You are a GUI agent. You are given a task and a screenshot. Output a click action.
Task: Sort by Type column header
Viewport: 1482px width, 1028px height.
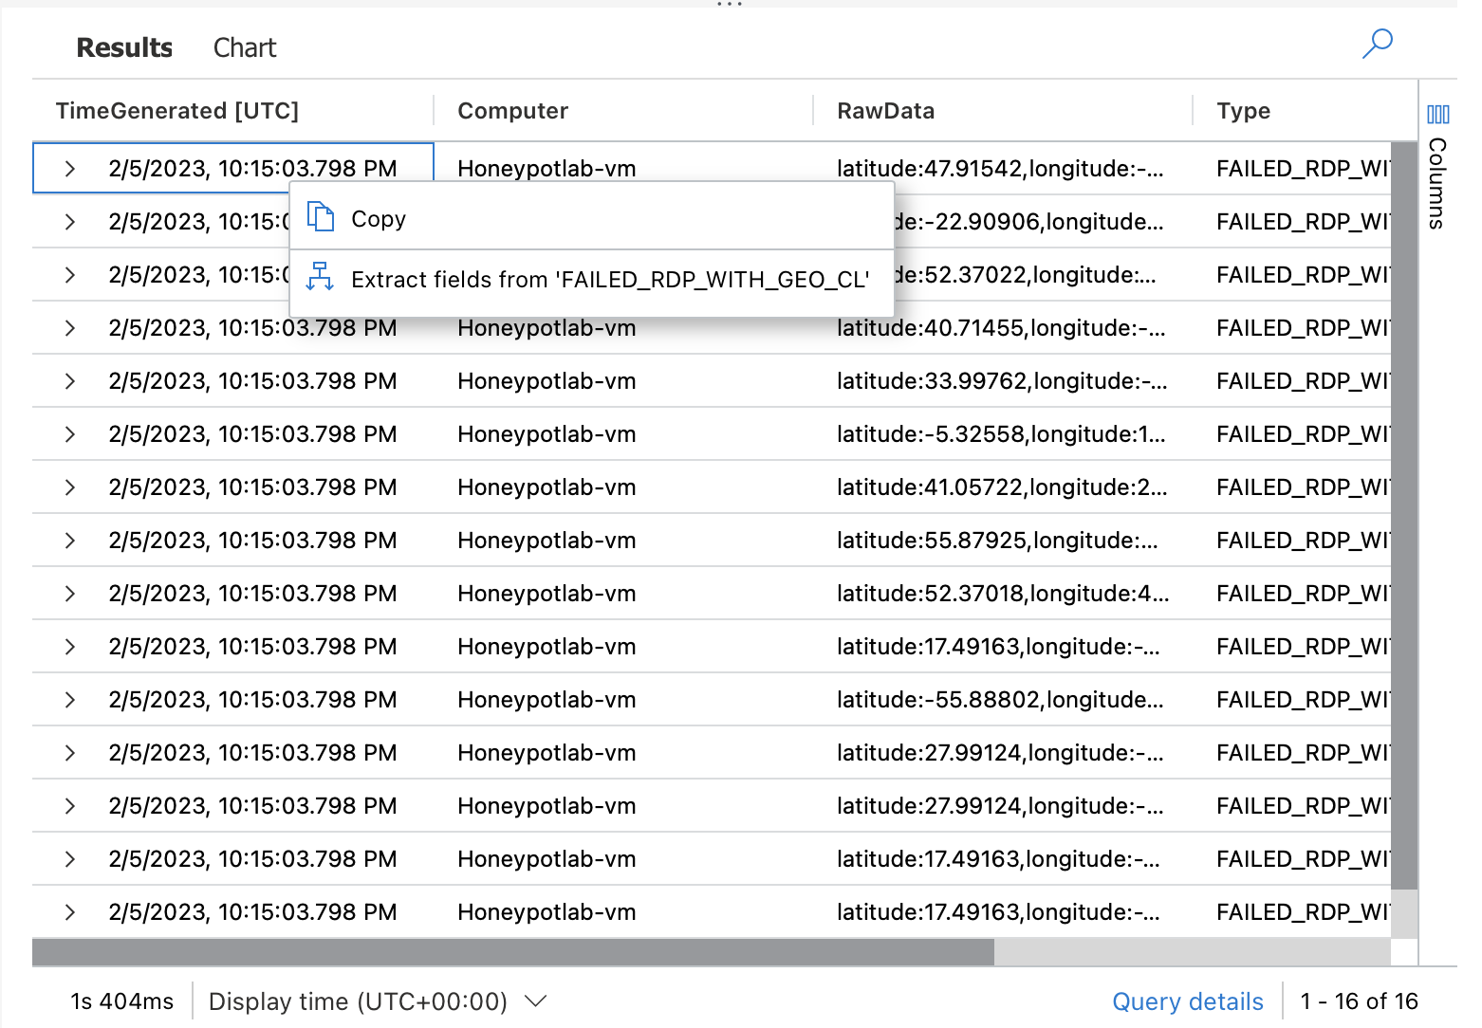pos(1243,111)
